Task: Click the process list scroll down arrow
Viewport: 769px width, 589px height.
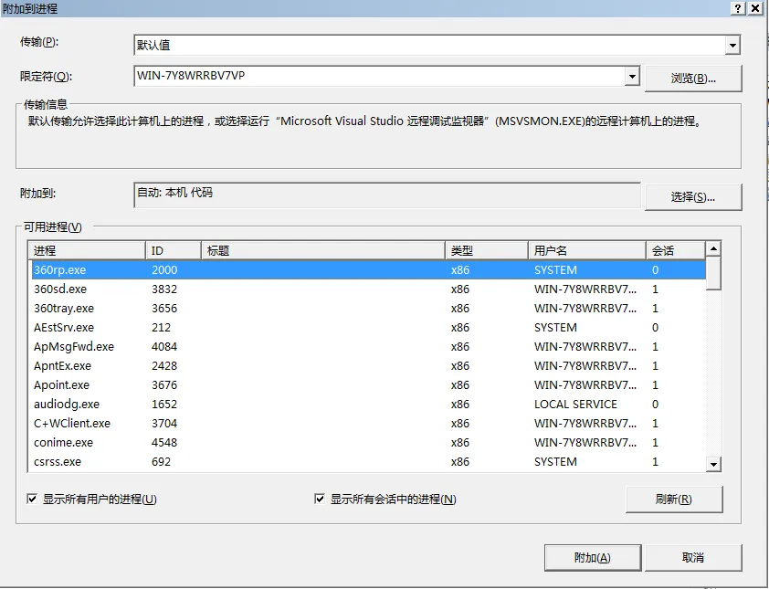Action: pyautogui.click(x=713, y=464)
